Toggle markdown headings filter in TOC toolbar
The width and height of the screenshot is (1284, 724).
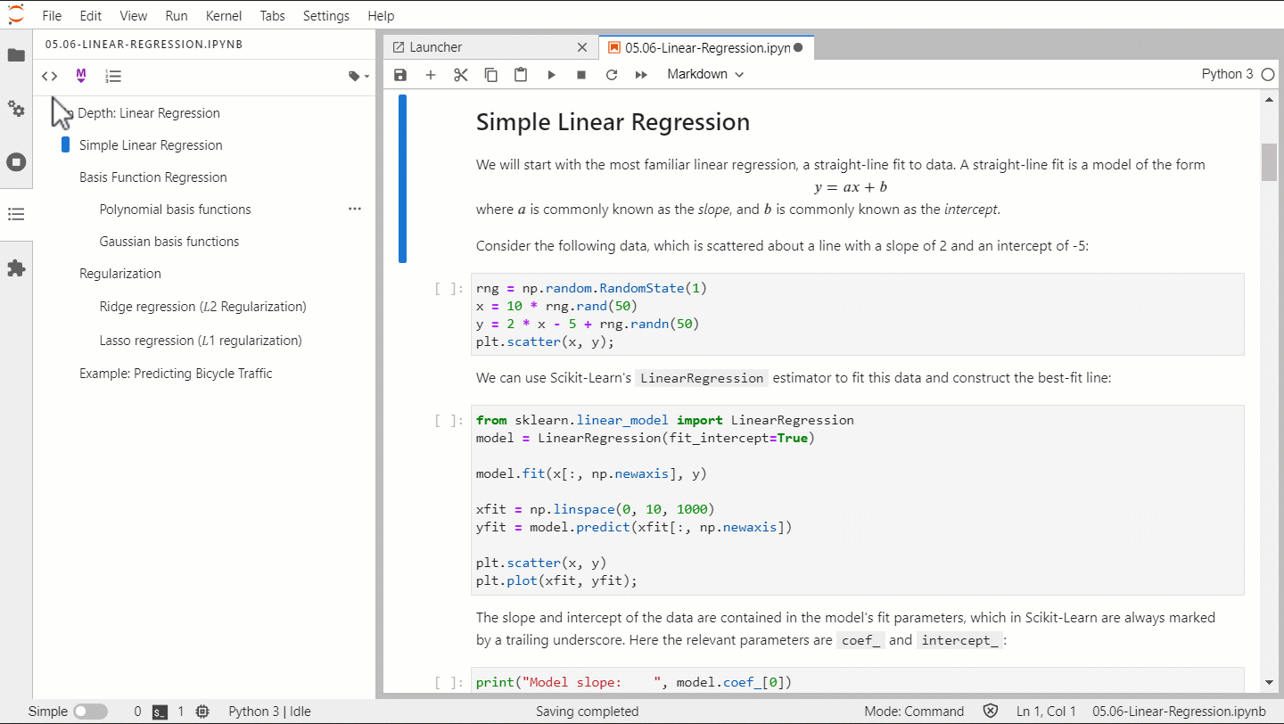tap(80, 76)
